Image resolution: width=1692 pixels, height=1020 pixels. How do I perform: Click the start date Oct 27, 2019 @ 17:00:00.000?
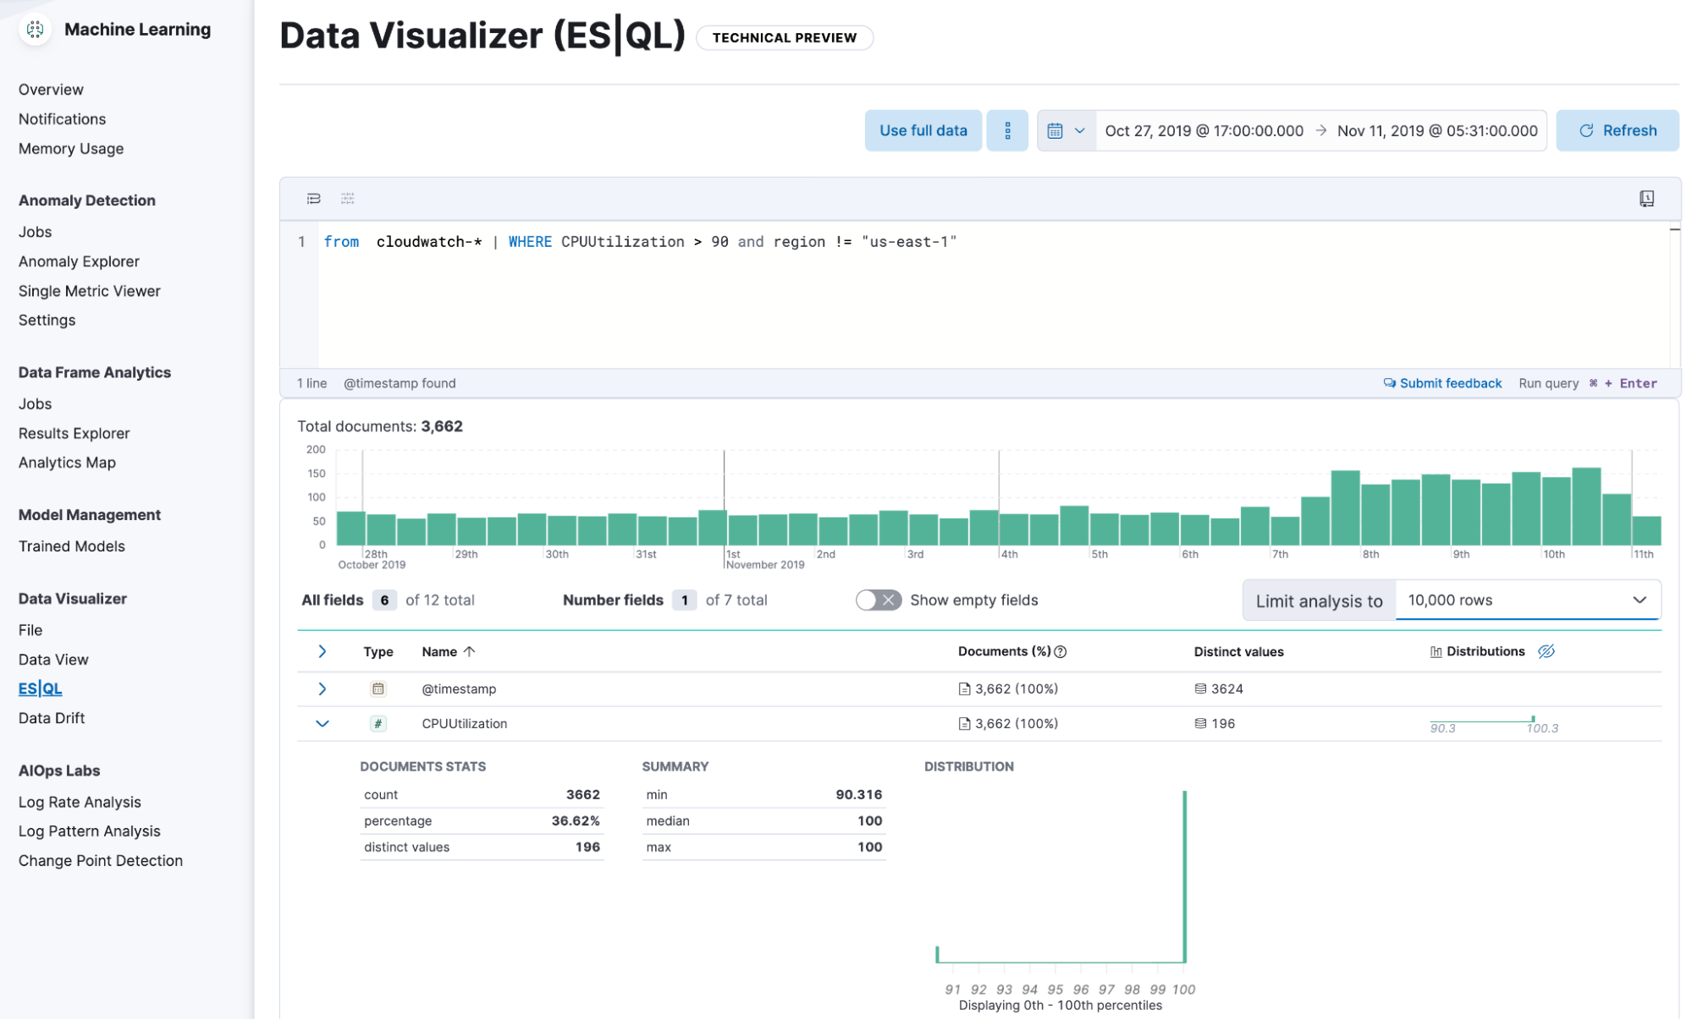point(1204,130)
